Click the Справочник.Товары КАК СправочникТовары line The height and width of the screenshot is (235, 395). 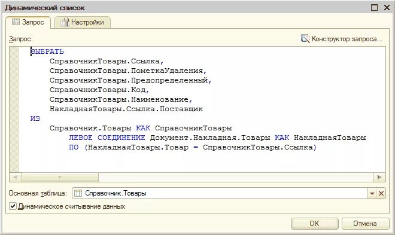pos(141,128)
